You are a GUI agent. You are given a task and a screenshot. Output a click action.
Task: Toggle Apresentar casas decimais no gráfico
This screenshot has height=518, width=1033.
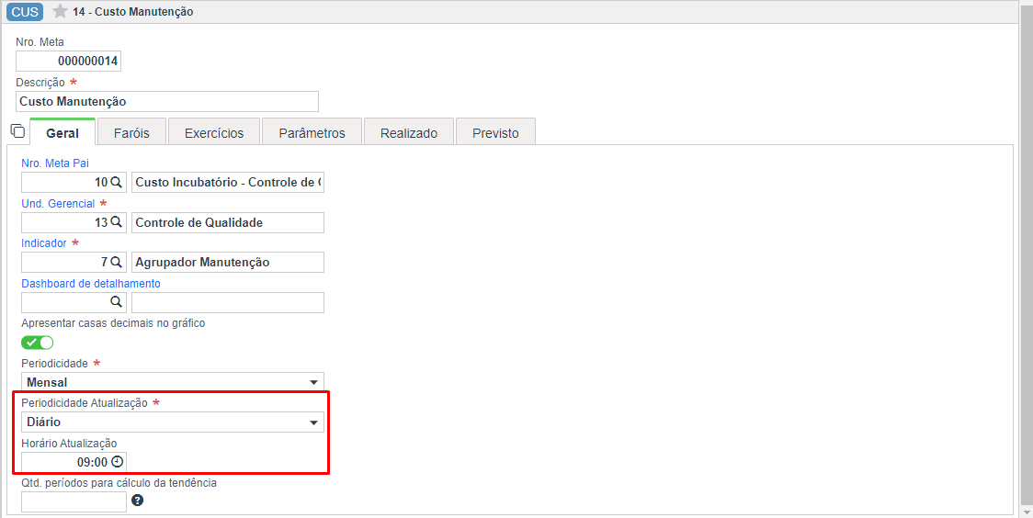click(38, 343)
